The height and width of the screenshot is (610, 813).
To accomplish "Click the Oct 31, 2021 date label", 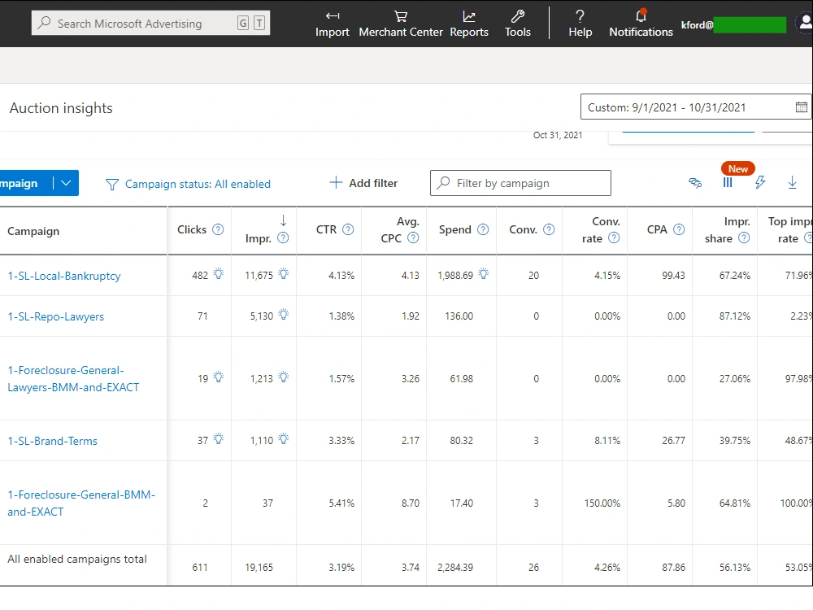I will pos(558,135).
